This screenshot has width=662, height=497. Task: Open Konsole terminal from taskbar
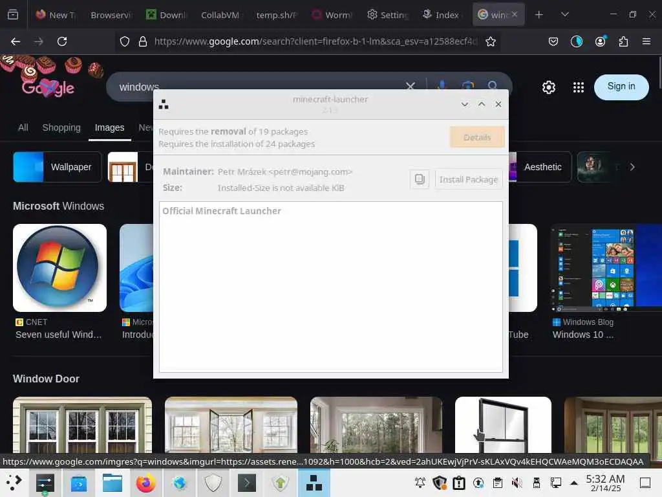[246, 483]
